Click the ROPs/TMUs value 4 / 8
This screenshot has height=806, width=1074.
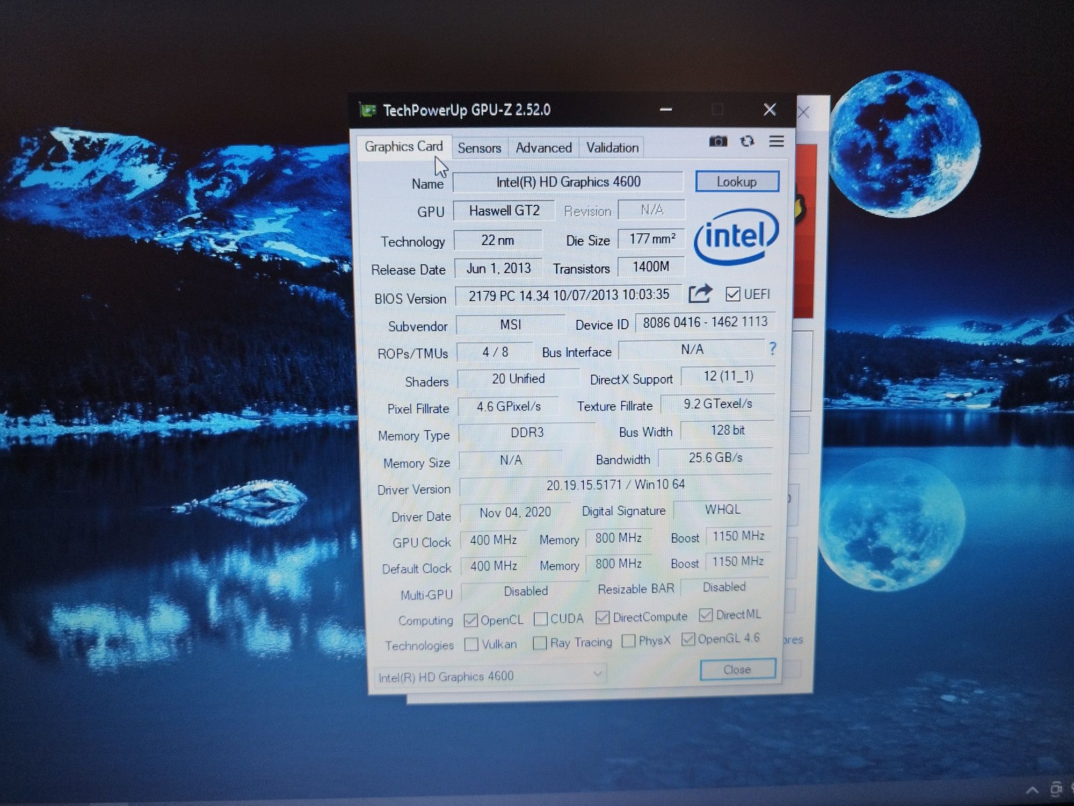pos(495,352)
